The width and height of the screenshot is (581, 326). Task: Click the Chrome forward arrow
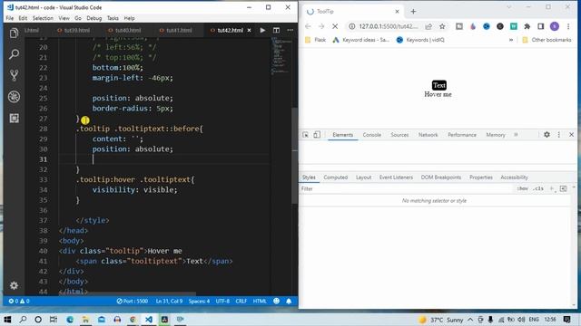(x=321, y=26)
